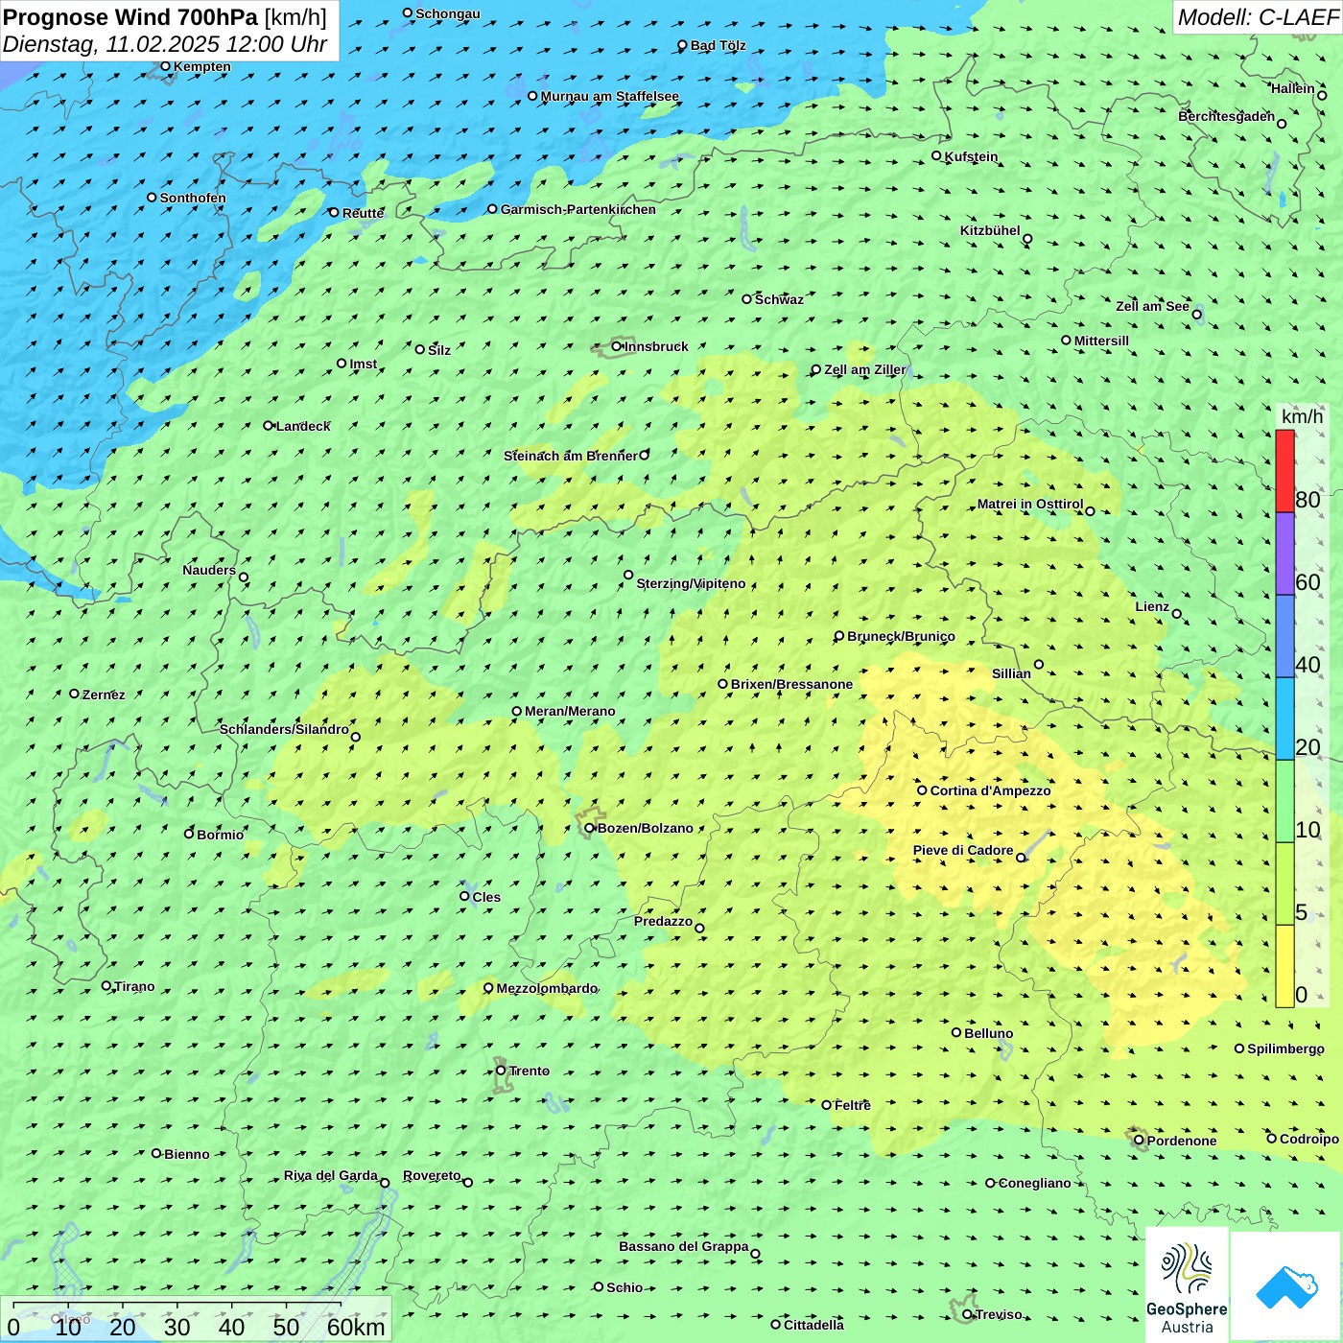
Task: Click the Brixen/Bressanone city label
Action: click(791, 684)
